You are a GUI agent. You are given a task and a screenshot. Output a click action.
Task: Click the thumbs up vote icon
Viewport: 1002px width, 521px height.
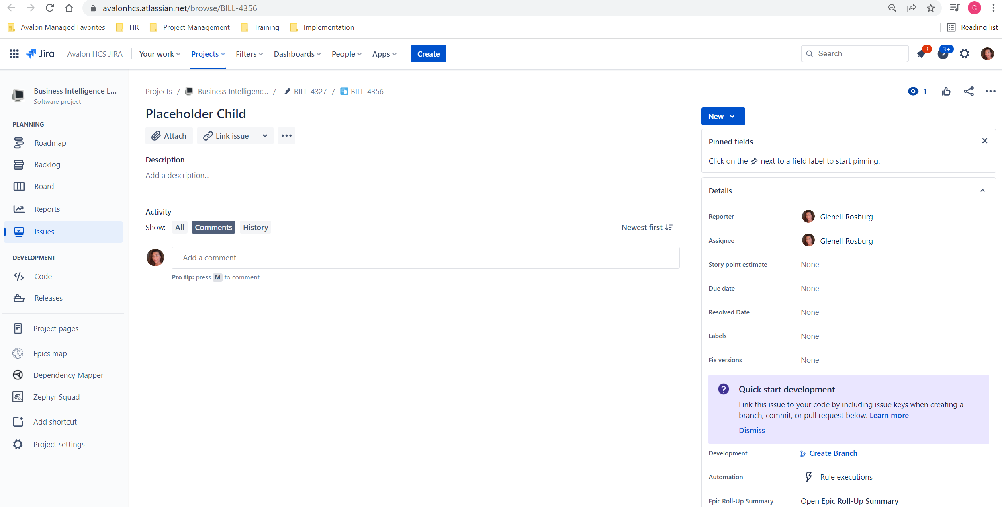coord(946,92)
